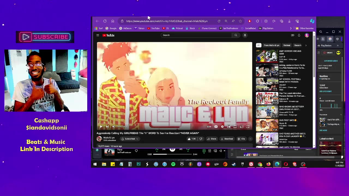The height and width of the screenshot is (196, 349).
Task: Toggle autoplay switch in YouTube player
Action: 209,127
